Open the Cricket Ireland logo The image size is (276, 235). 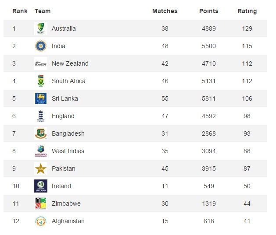pyautogui.click(x=41, y=186)
